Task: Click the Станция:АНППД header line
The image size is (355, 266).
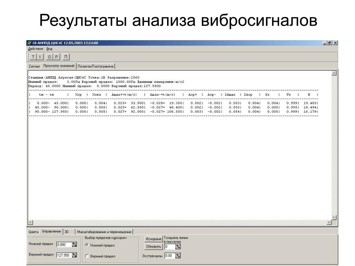Action: click(84, 78)
